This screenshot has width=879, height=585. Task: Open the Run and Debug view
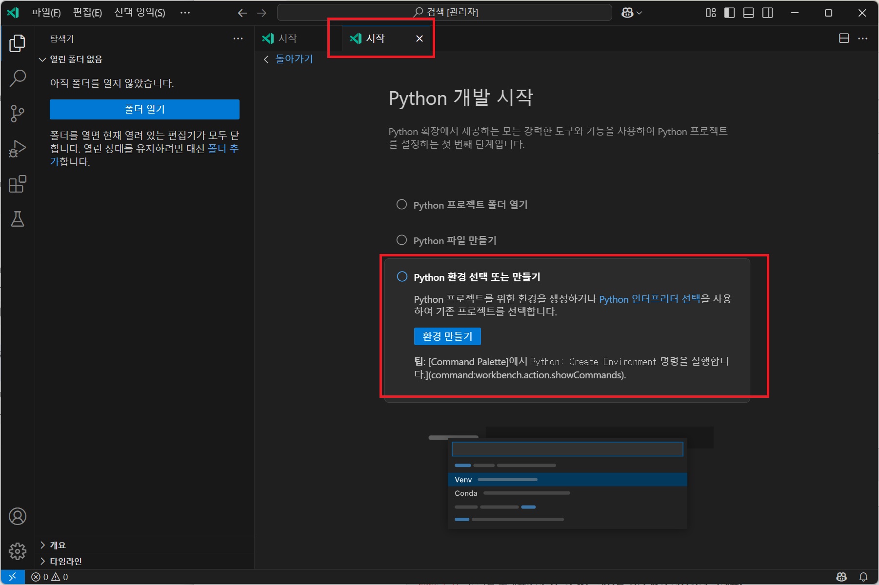[18, 149]
